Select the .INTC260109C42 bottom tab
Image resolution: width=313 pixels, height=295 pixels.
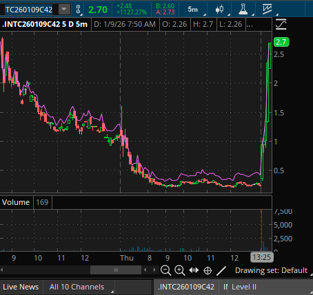[x=186, y=287]
